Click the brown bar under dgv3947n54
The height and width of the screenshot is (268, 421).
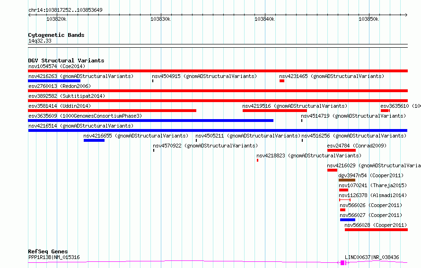[347, 180]
